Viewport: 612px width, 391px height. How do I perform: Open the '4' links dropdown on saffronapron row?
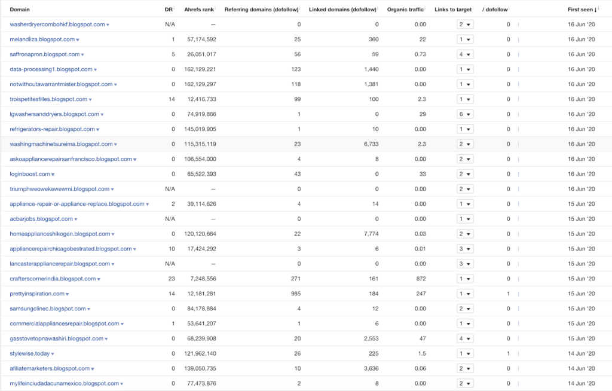click(x=465, y=54)
